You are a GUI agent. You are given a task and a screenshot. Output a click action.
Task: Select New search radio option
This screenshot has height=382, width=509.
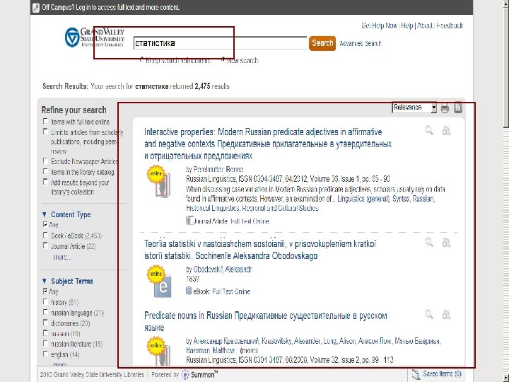point(223,59)
